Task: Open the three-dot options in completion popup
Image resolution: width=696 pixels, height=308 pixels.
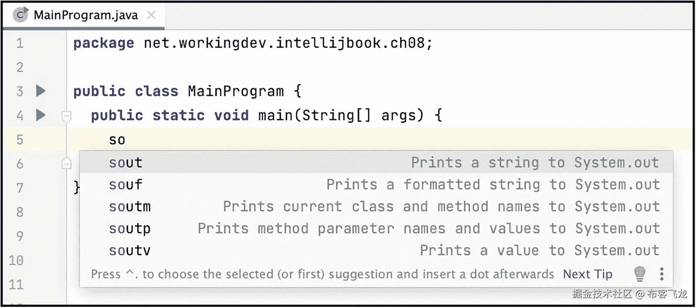Action: pyautogui.click(x=662, y=274)
